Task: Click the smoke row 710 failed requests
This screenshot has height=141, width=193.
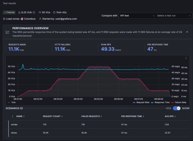Action: 83,125
